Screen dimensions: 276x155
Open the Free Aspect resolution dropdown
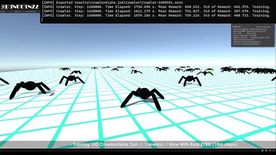pos(31,12)
